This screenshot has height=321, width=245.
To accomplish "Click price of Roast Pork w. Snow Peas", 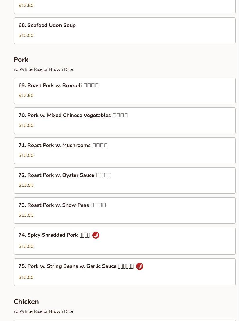I will coord(26,215).
